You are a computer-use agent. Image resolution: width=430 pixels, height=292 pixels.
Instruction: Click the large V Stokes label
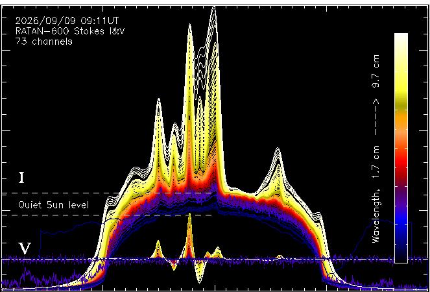tap(25, 249)
